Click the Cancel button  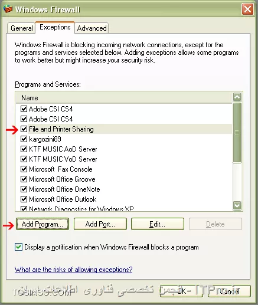[x=229, y=291]
